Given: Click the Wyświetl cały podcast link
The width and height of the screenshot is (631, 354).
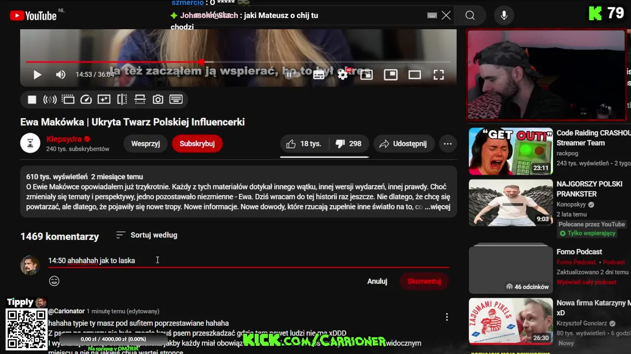Looking at the screenshot, I should [586, 282].
